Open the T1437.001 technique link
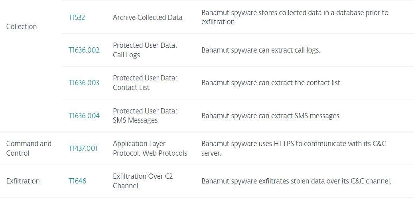 [83, 148]
